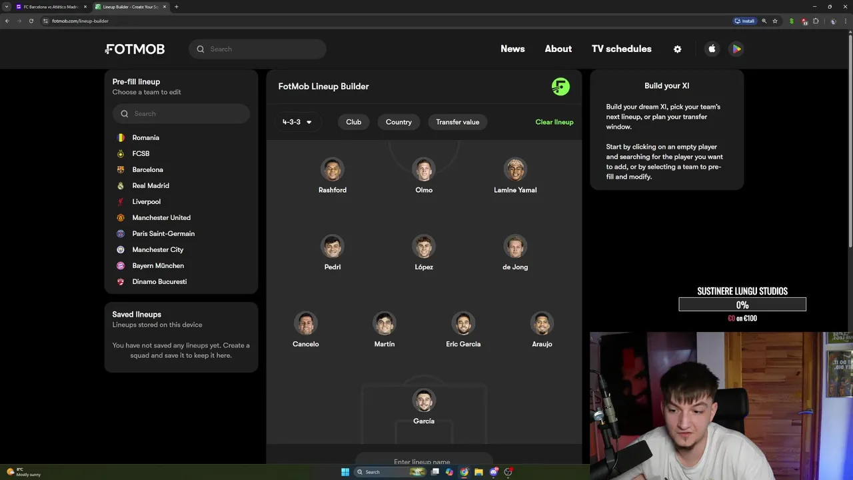Click the Windows taskbar Search box
The width and height of the screenshot is (853, 480).
coord(390,472)
